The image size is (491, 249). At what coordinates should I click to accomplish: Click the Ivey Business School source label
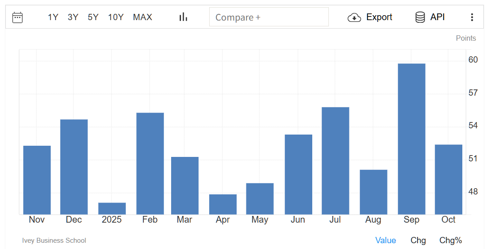(54, 241)
